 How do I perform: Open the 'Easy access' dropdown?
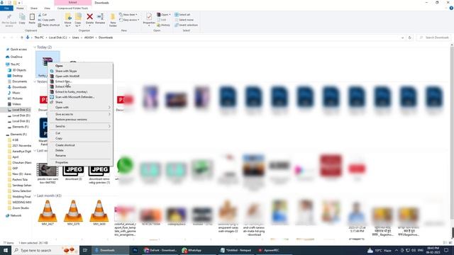(129, 20)
